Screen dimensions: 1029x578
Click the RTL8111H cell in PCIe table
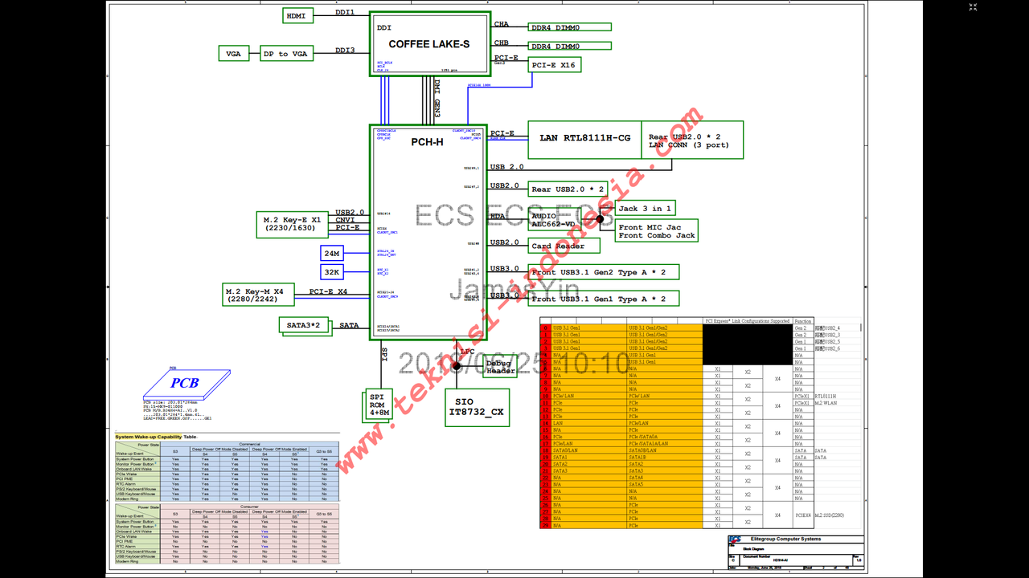(826, 396)
